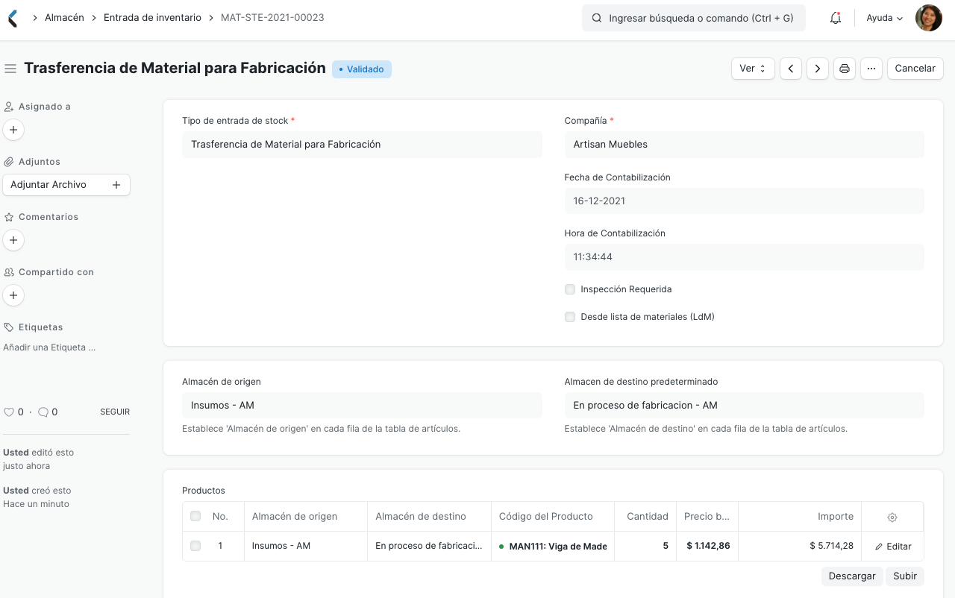Click MAN111: Viga de Made product cell

coord(552,546)
